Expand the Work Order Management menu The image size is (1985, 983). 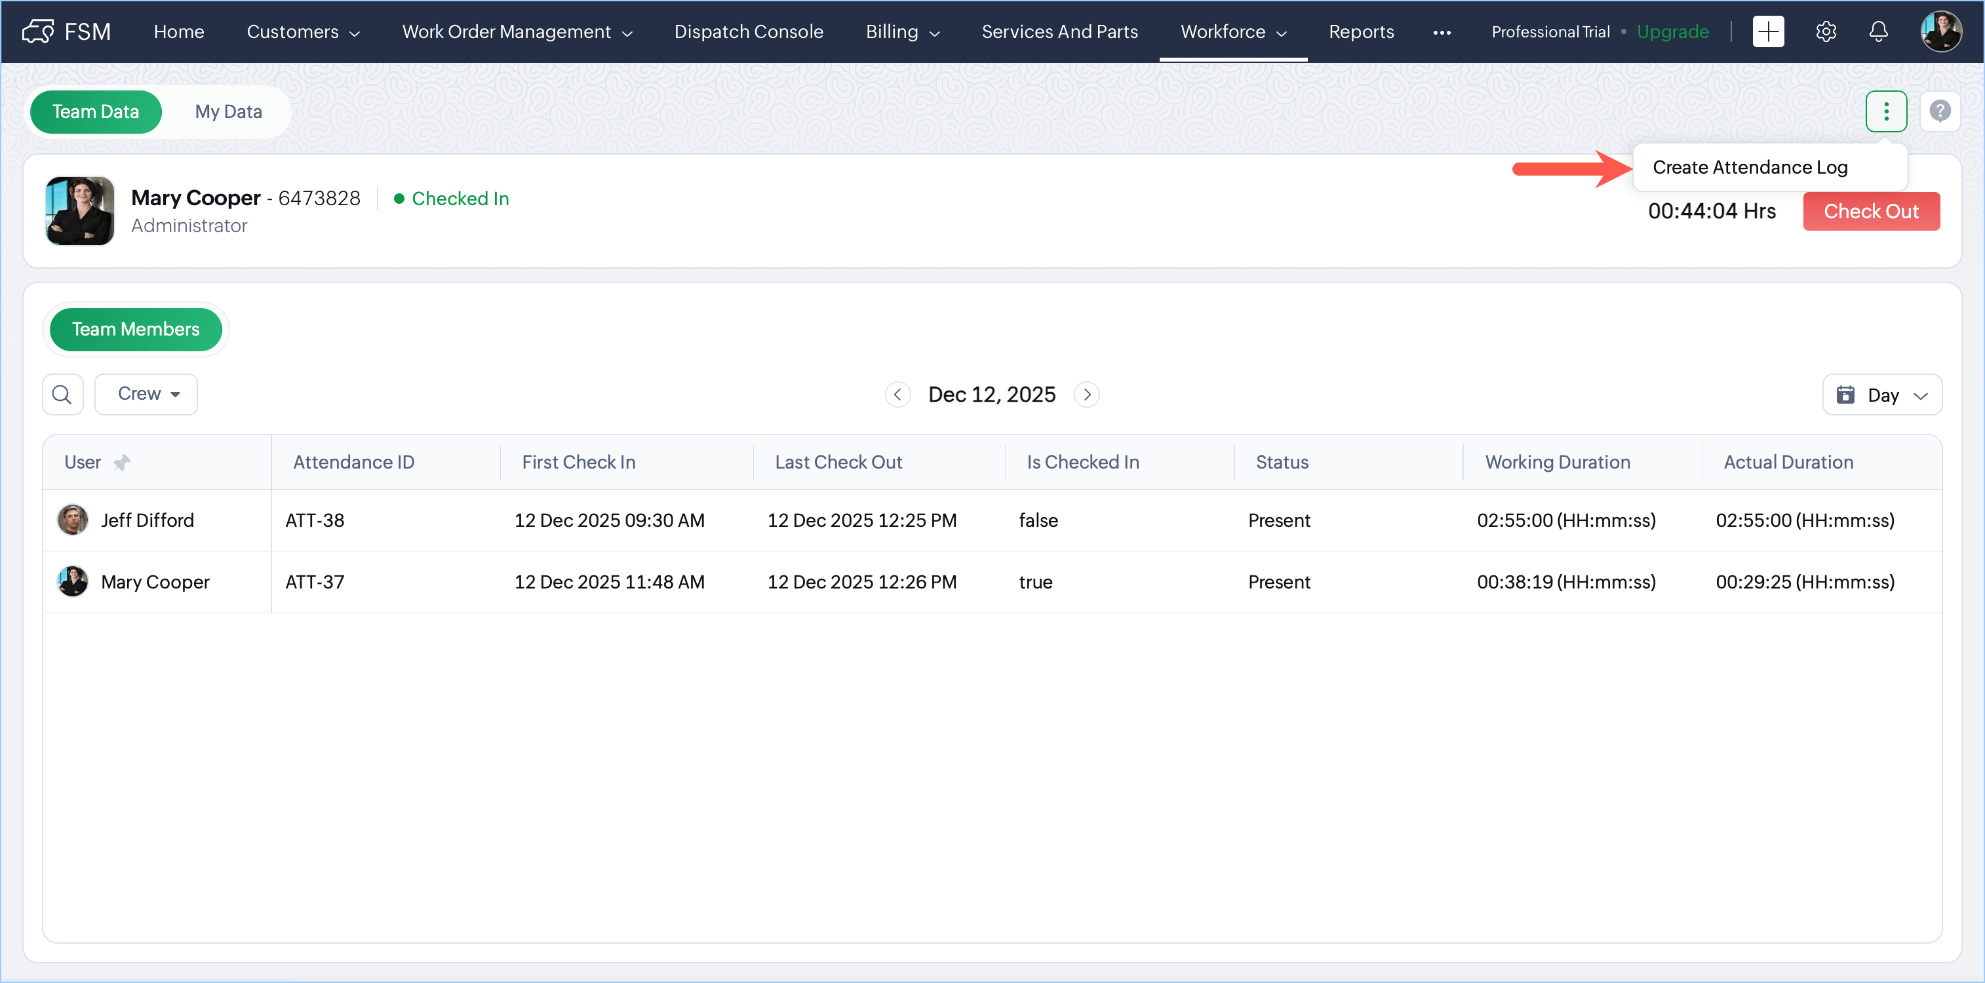tap(517, 31)
